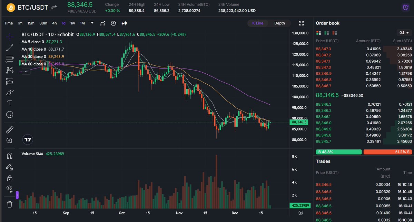The image size is (414, 222).
Task: Open the chart indicators icon
Action: point(103,23)
